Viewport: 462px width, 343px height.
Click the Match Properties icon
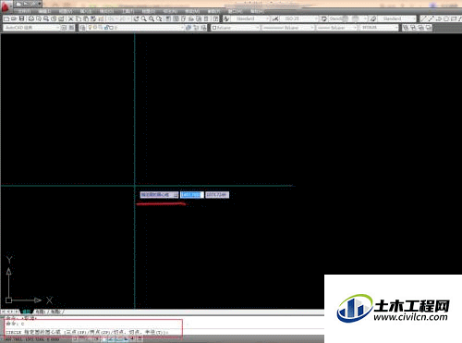(x=93, y=18)
